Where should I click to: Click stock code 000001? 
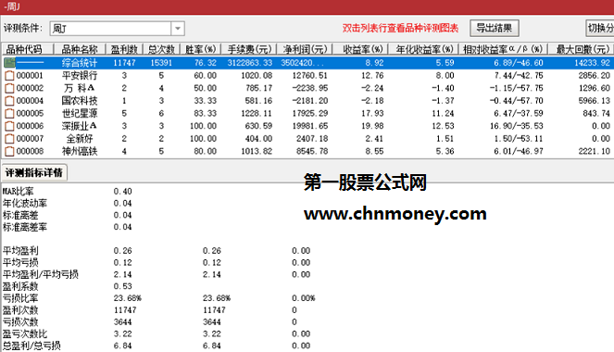pos(30,76)
